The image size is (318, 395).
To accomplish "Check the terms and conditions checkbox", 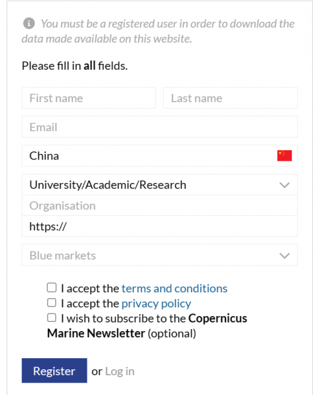I will coord(51,288).
